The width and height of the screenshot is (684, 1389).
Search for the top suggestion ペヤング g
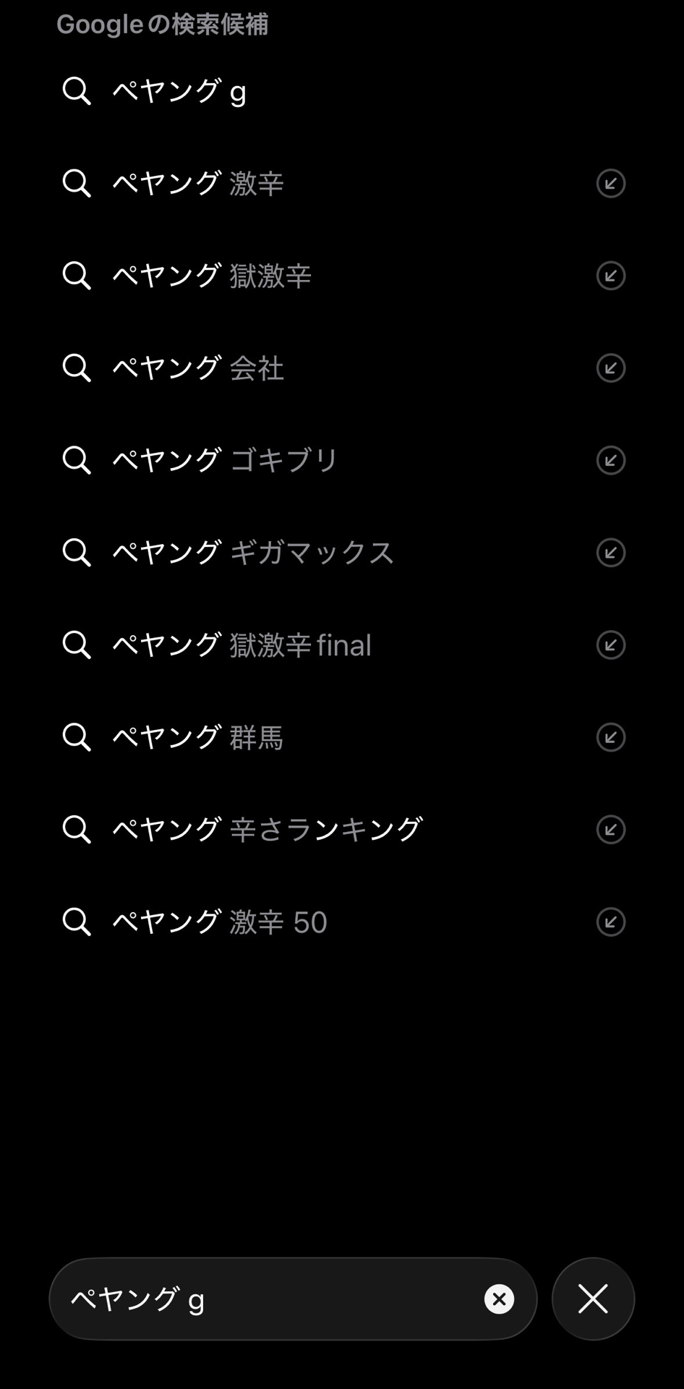pyautogui.click(x=179, y=92)
